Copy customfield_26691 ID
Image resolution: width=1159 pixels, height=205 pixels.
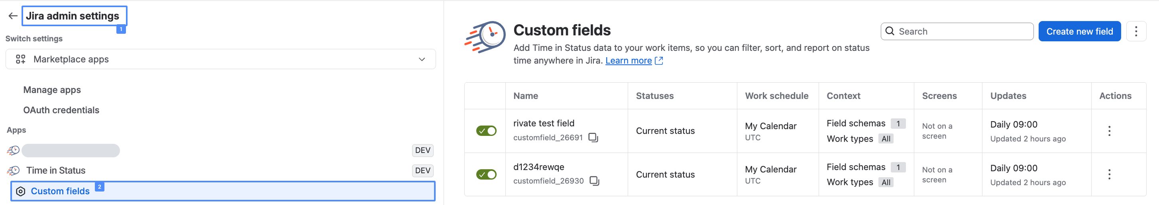click(x=593, y=137)
